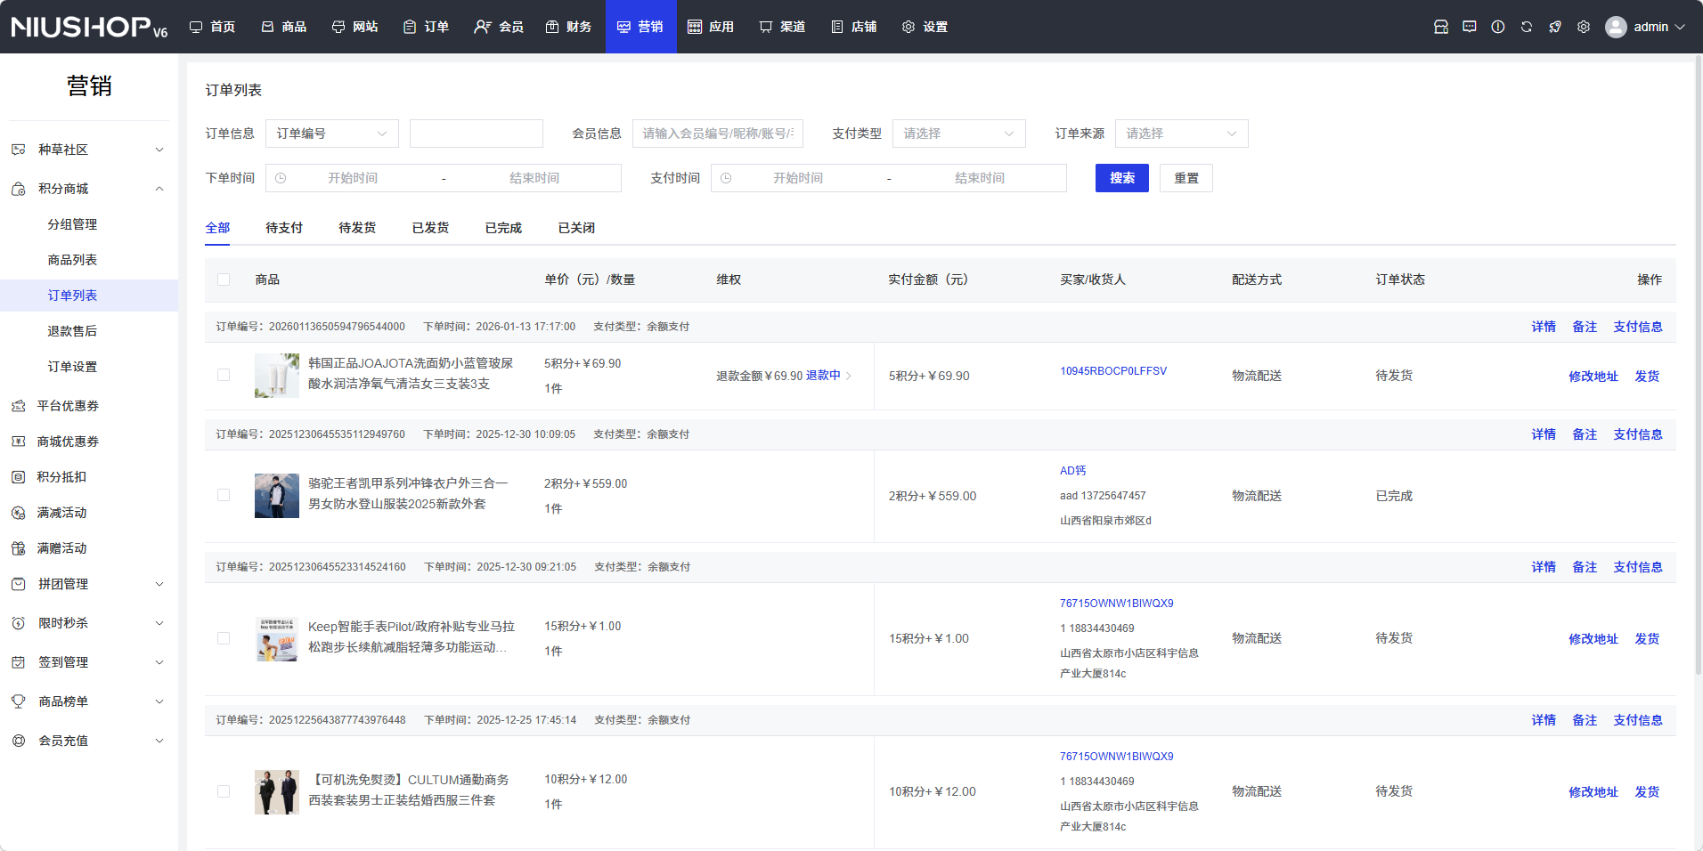This screenshot has width=1703, height=851.
Task: Click the 会员信息 input field
Action: (x=717, y=134)
